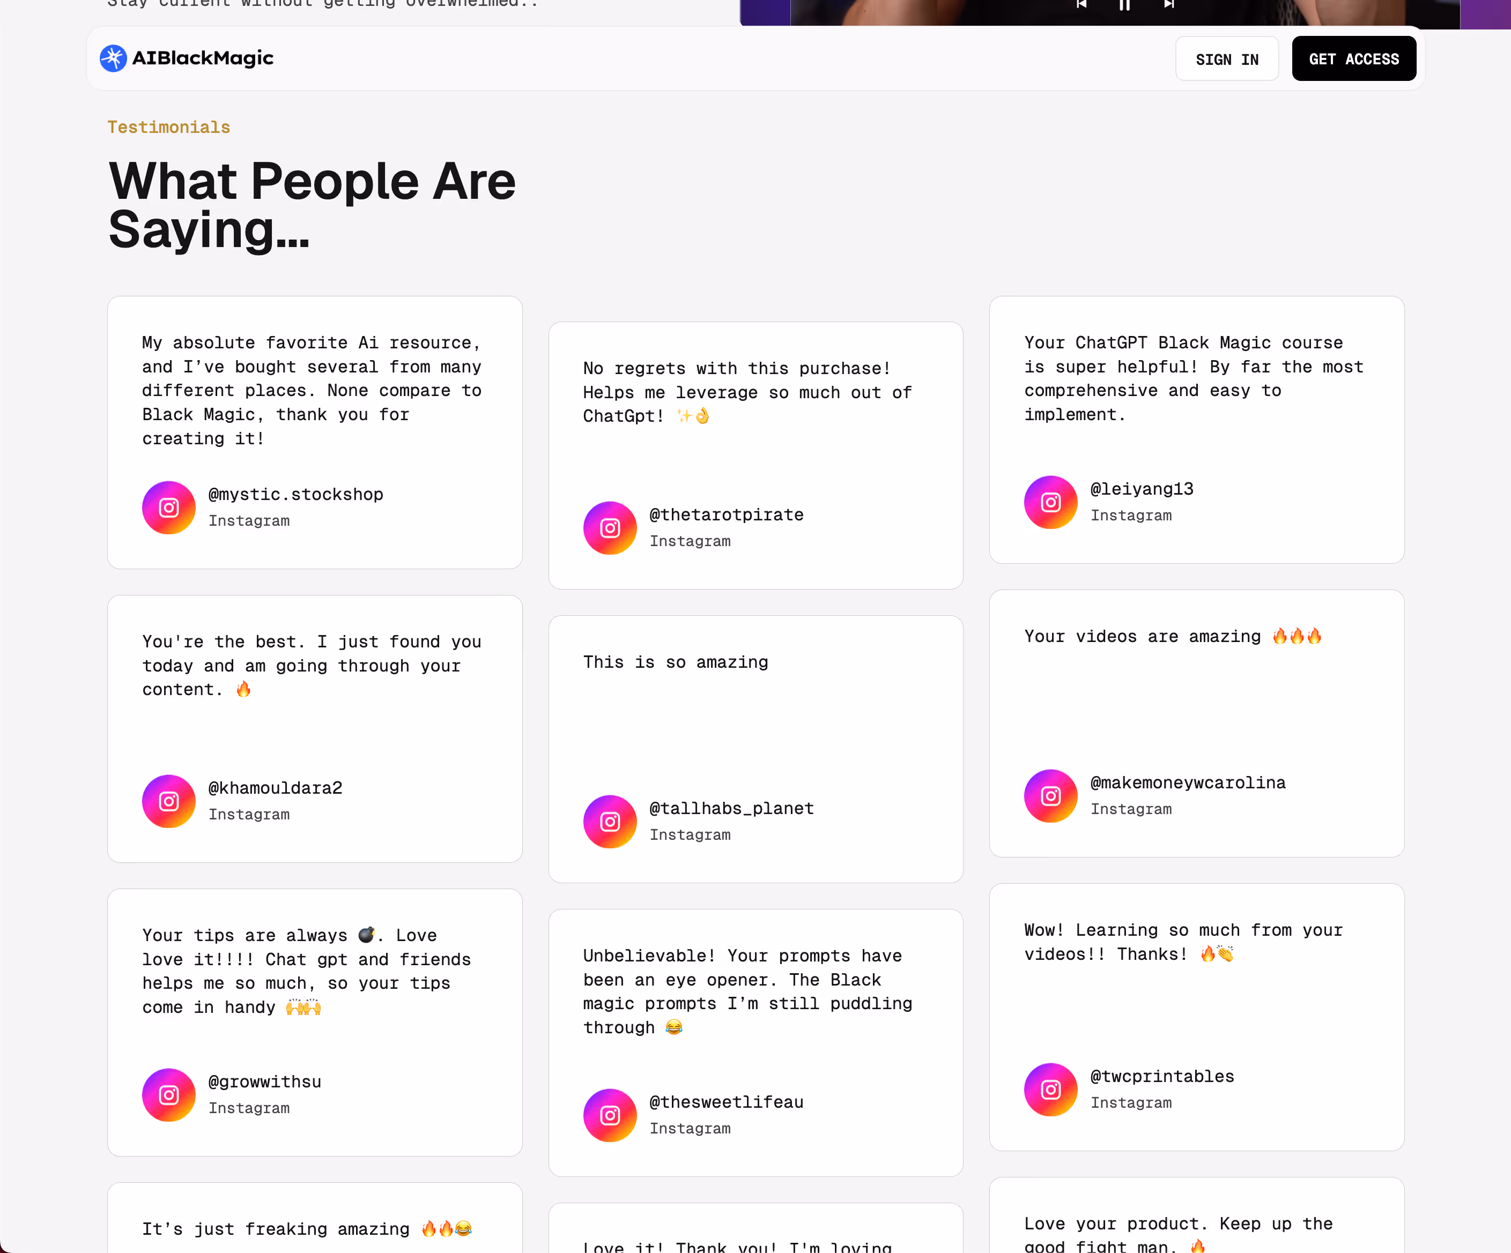Click the AIBlackMagic logo icon
The image size is (1511, 1253).
tap(113, 58)
